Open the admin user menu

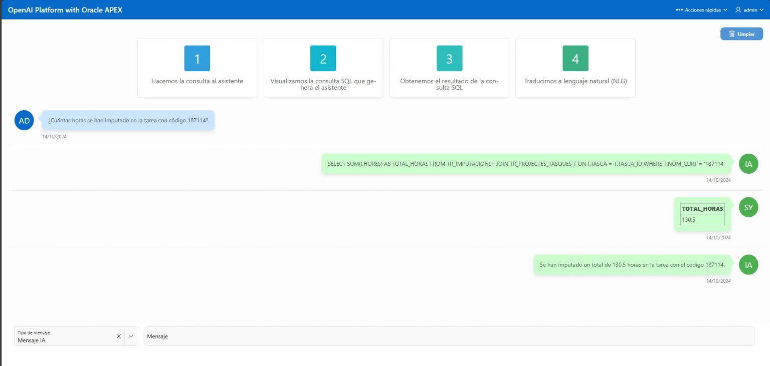tap(749, 10)
